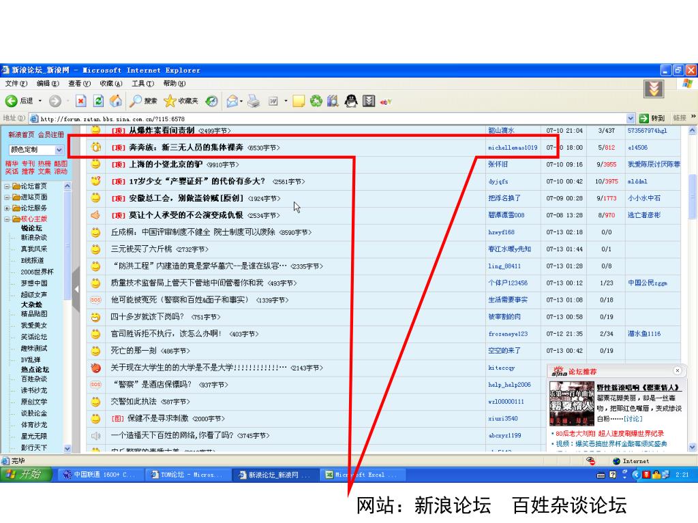
Task: Open thread 上海的小资北京的驴
Action: click(x=166, y=164)
